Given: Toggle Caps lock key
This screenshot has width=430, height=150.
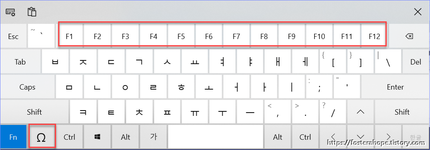Looking at the screenshot, I should pyautogui.click(x=28, y=87).
